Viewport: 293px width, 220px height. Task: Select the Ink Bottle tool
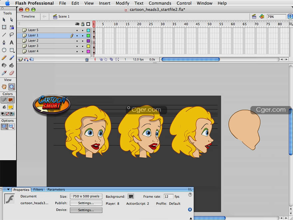(4, 65)
